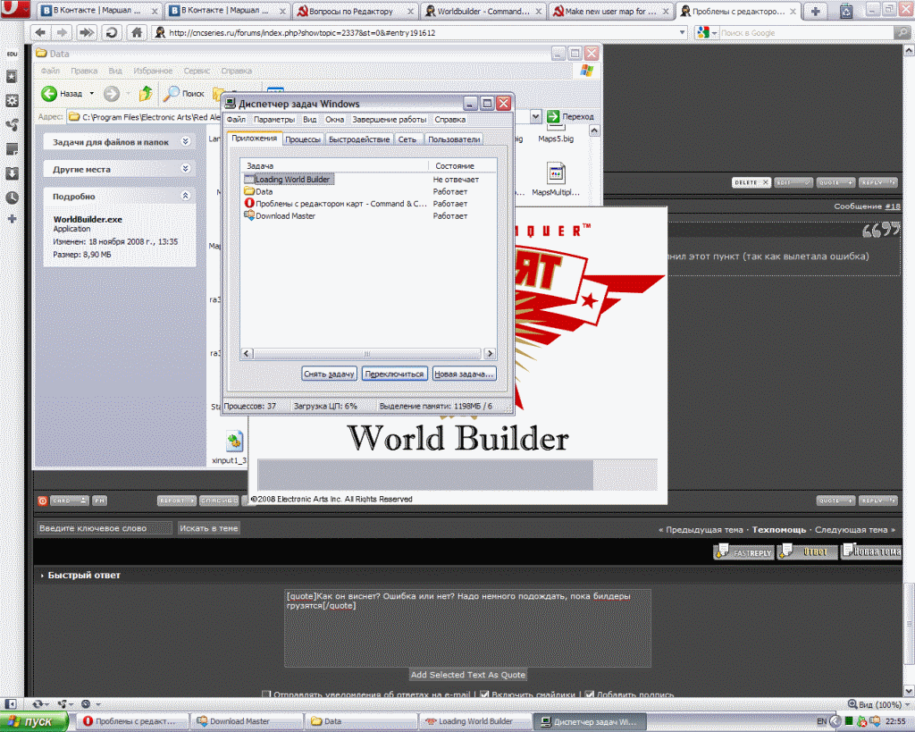Open Opera sidebar downloads panel
Image resolution: width=915 pixels, height=732 pixels.
[x=12, y=173]
